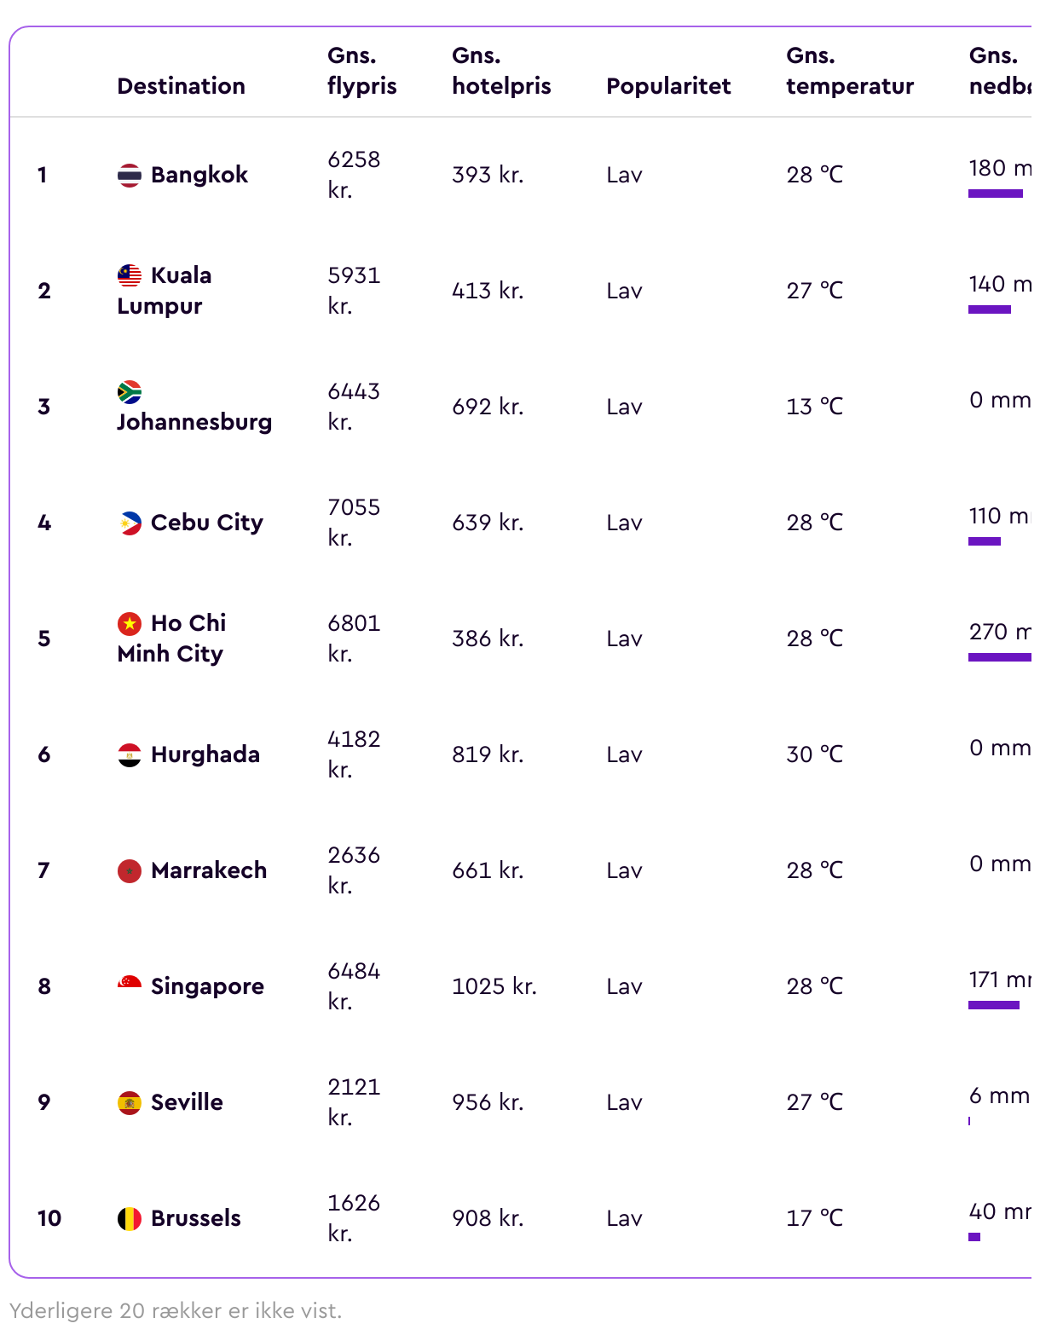Click the Vietnam flag beside Ho Chi Minh City

click(x=130, y=623)
